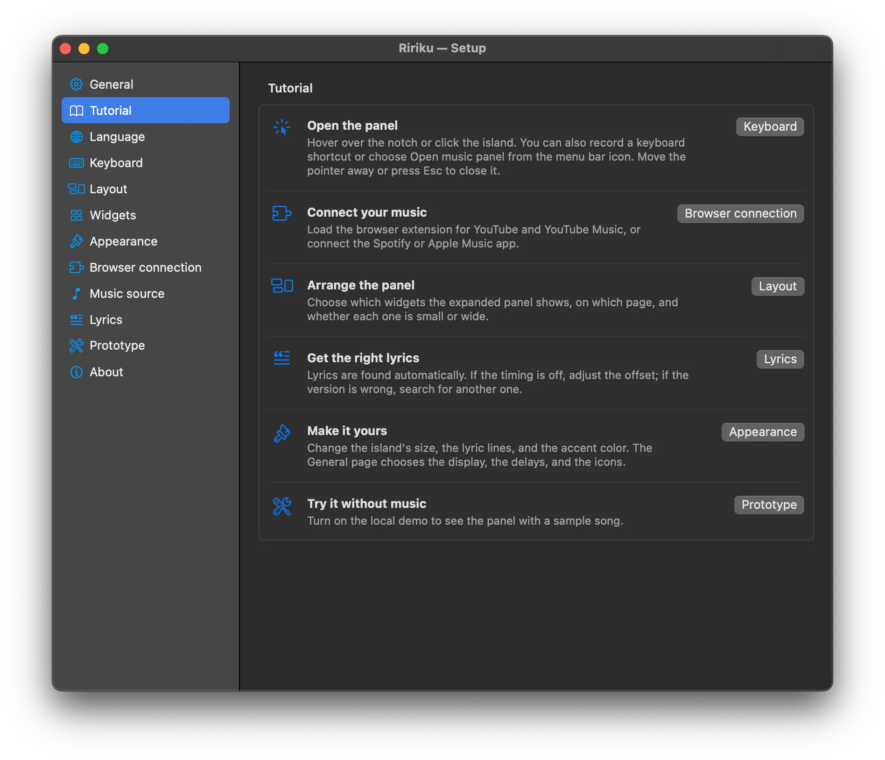This screenshot has height=760, width=885.
Task: Click the 'Try it without music' heading
Action: click(x=366, y=504)
